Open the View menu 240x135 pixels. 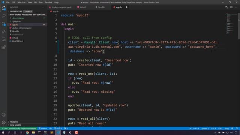(30, 2)
